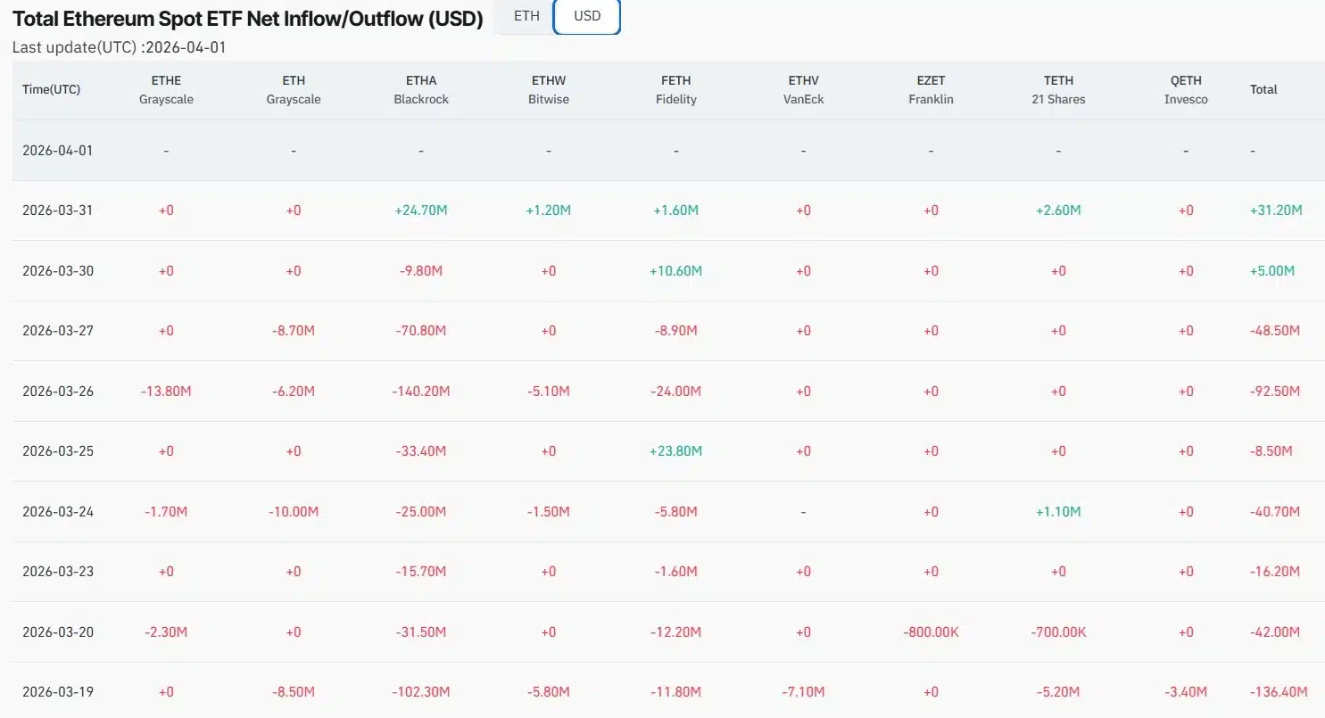This screenshot has width=1325, height=718.
Task: Click the ETHA Blackrock column header
Action: pos(421,90)
